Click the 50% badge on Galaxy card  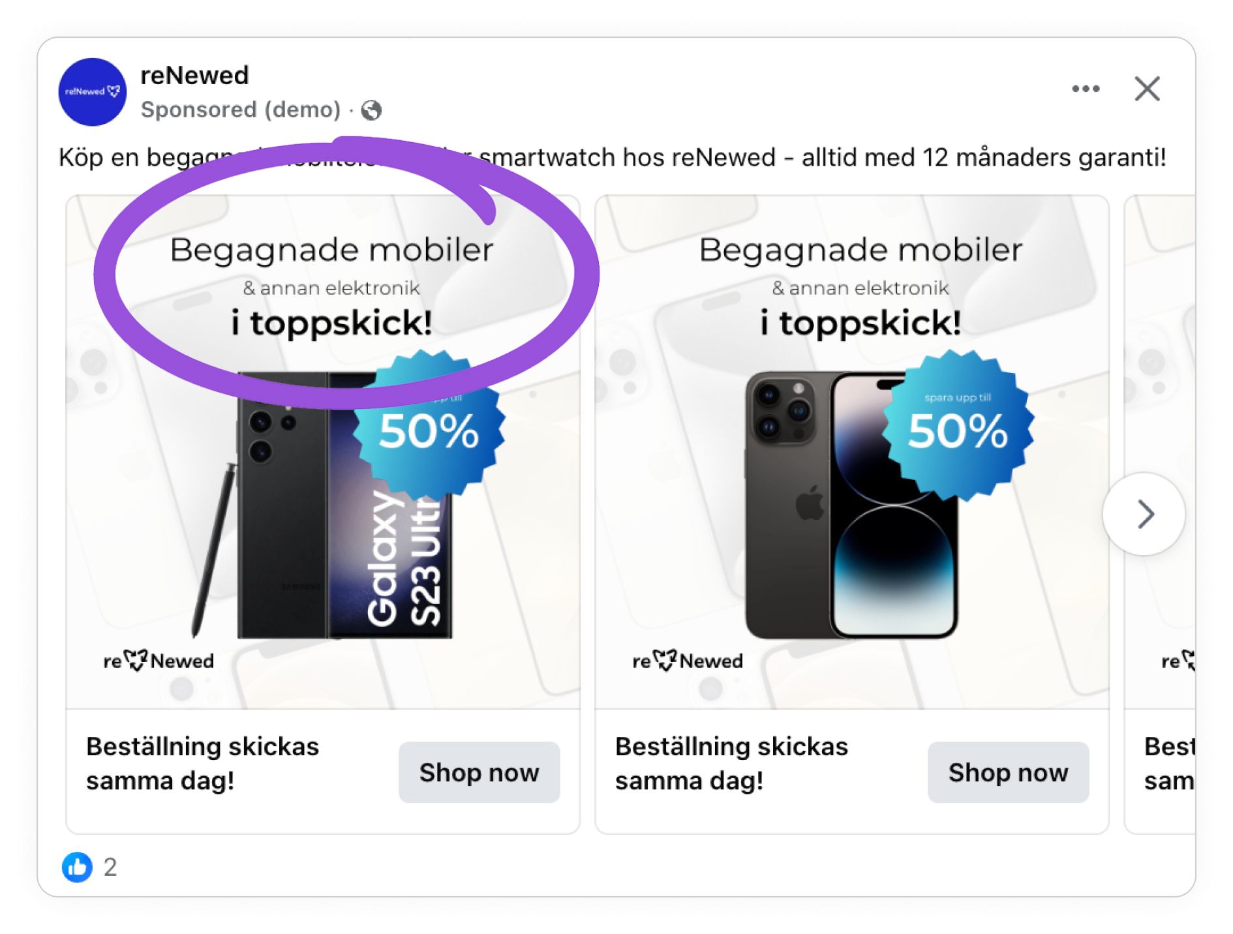point(429,427)
